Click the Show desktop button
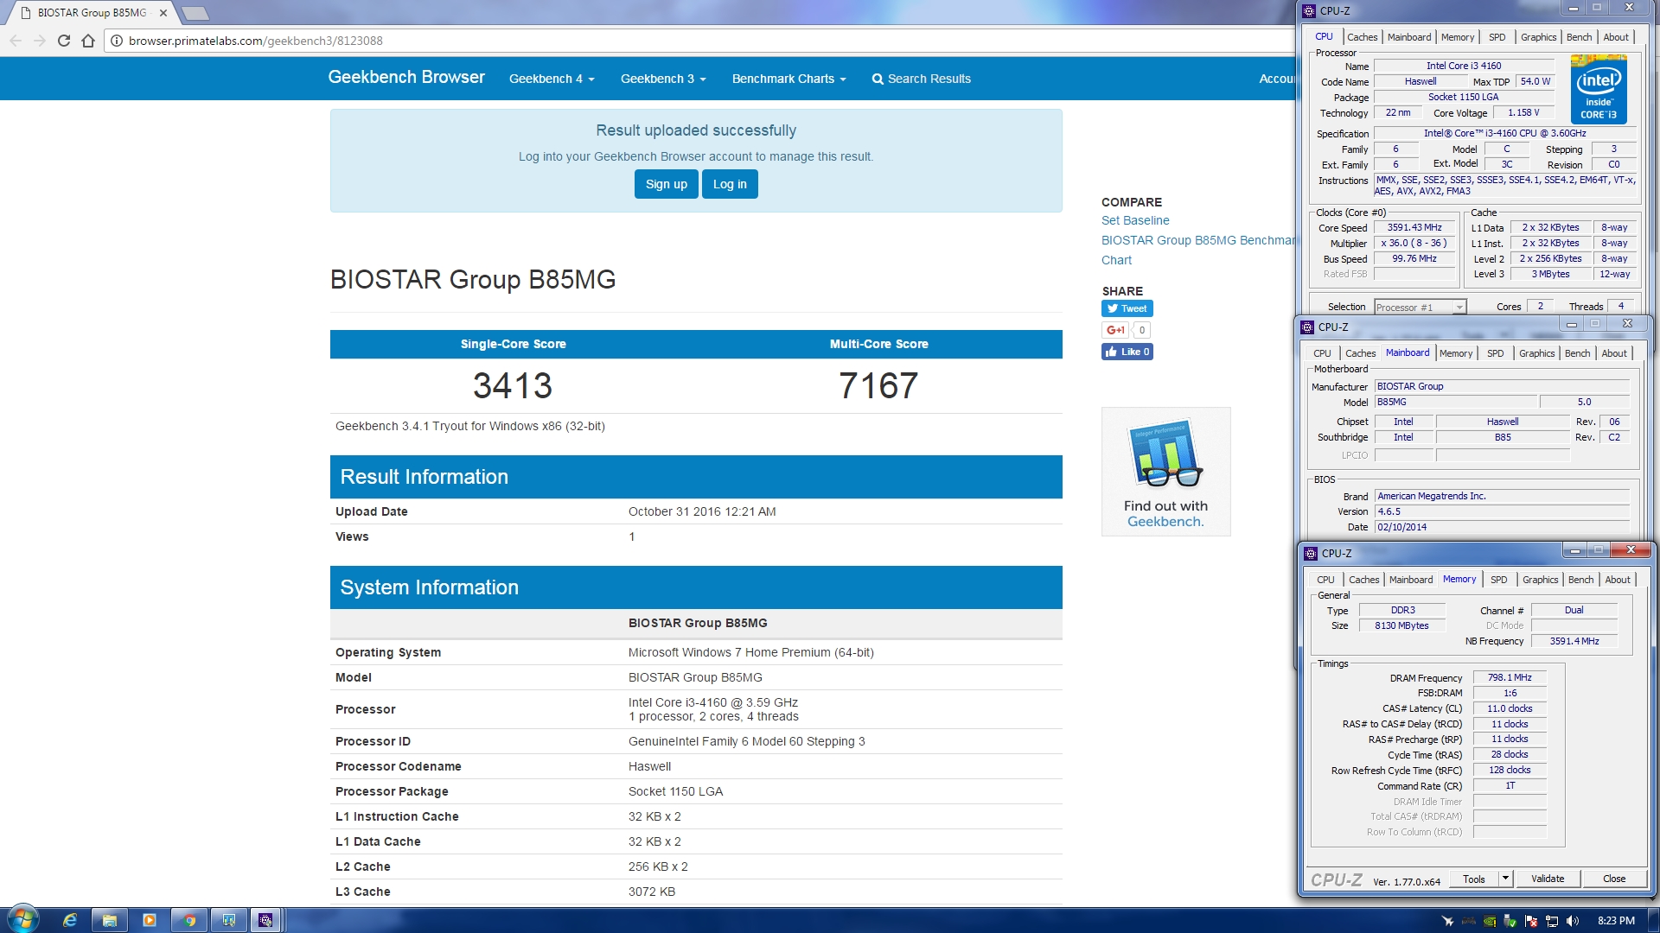 click(1653, 920)
